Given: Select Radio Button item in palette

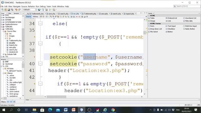Looking at the screenshot, I should (189, 29).
